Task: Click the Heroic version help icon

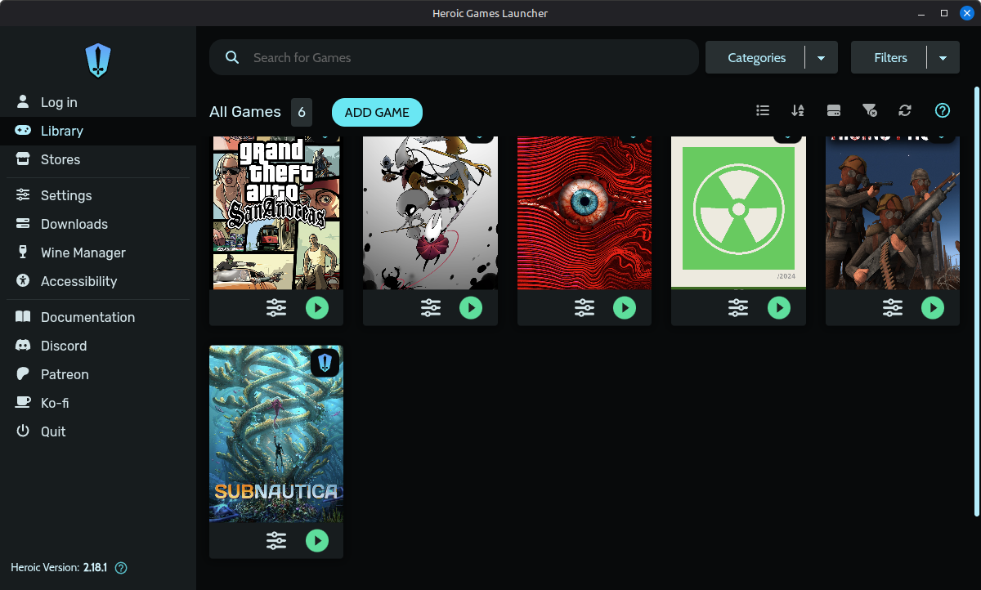Action: tap(122, 567)
